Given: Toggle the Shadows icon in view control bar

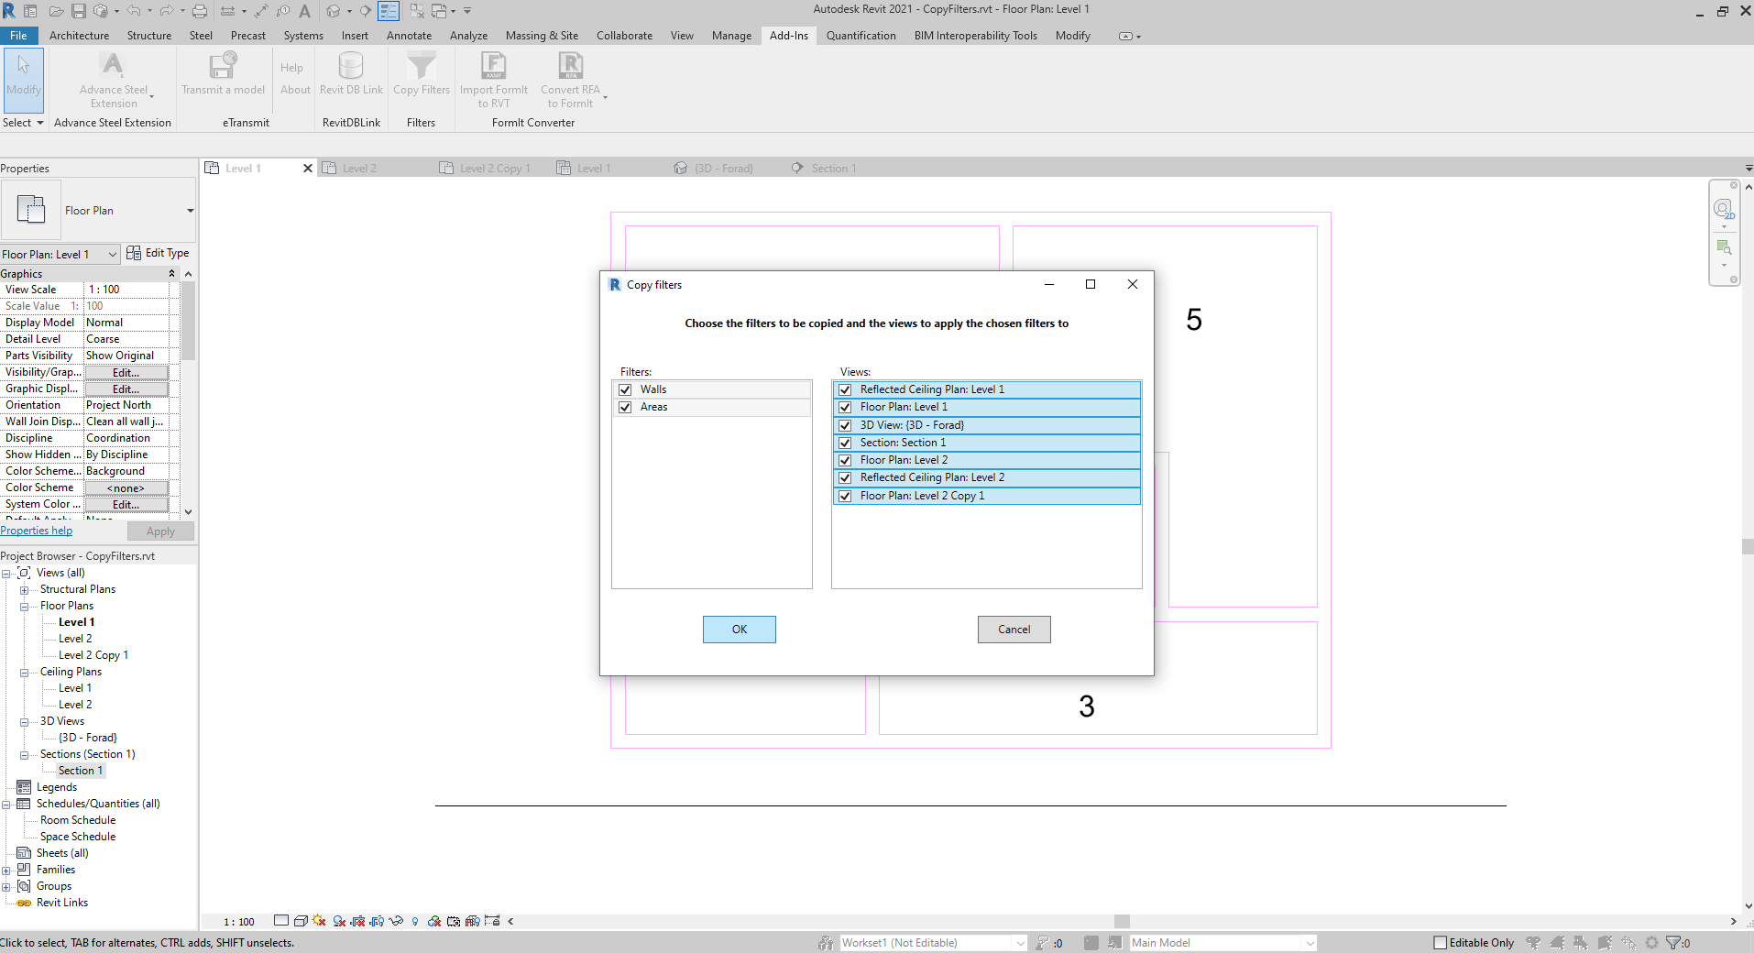Looking at the screenshot, I should coord(339,921).
